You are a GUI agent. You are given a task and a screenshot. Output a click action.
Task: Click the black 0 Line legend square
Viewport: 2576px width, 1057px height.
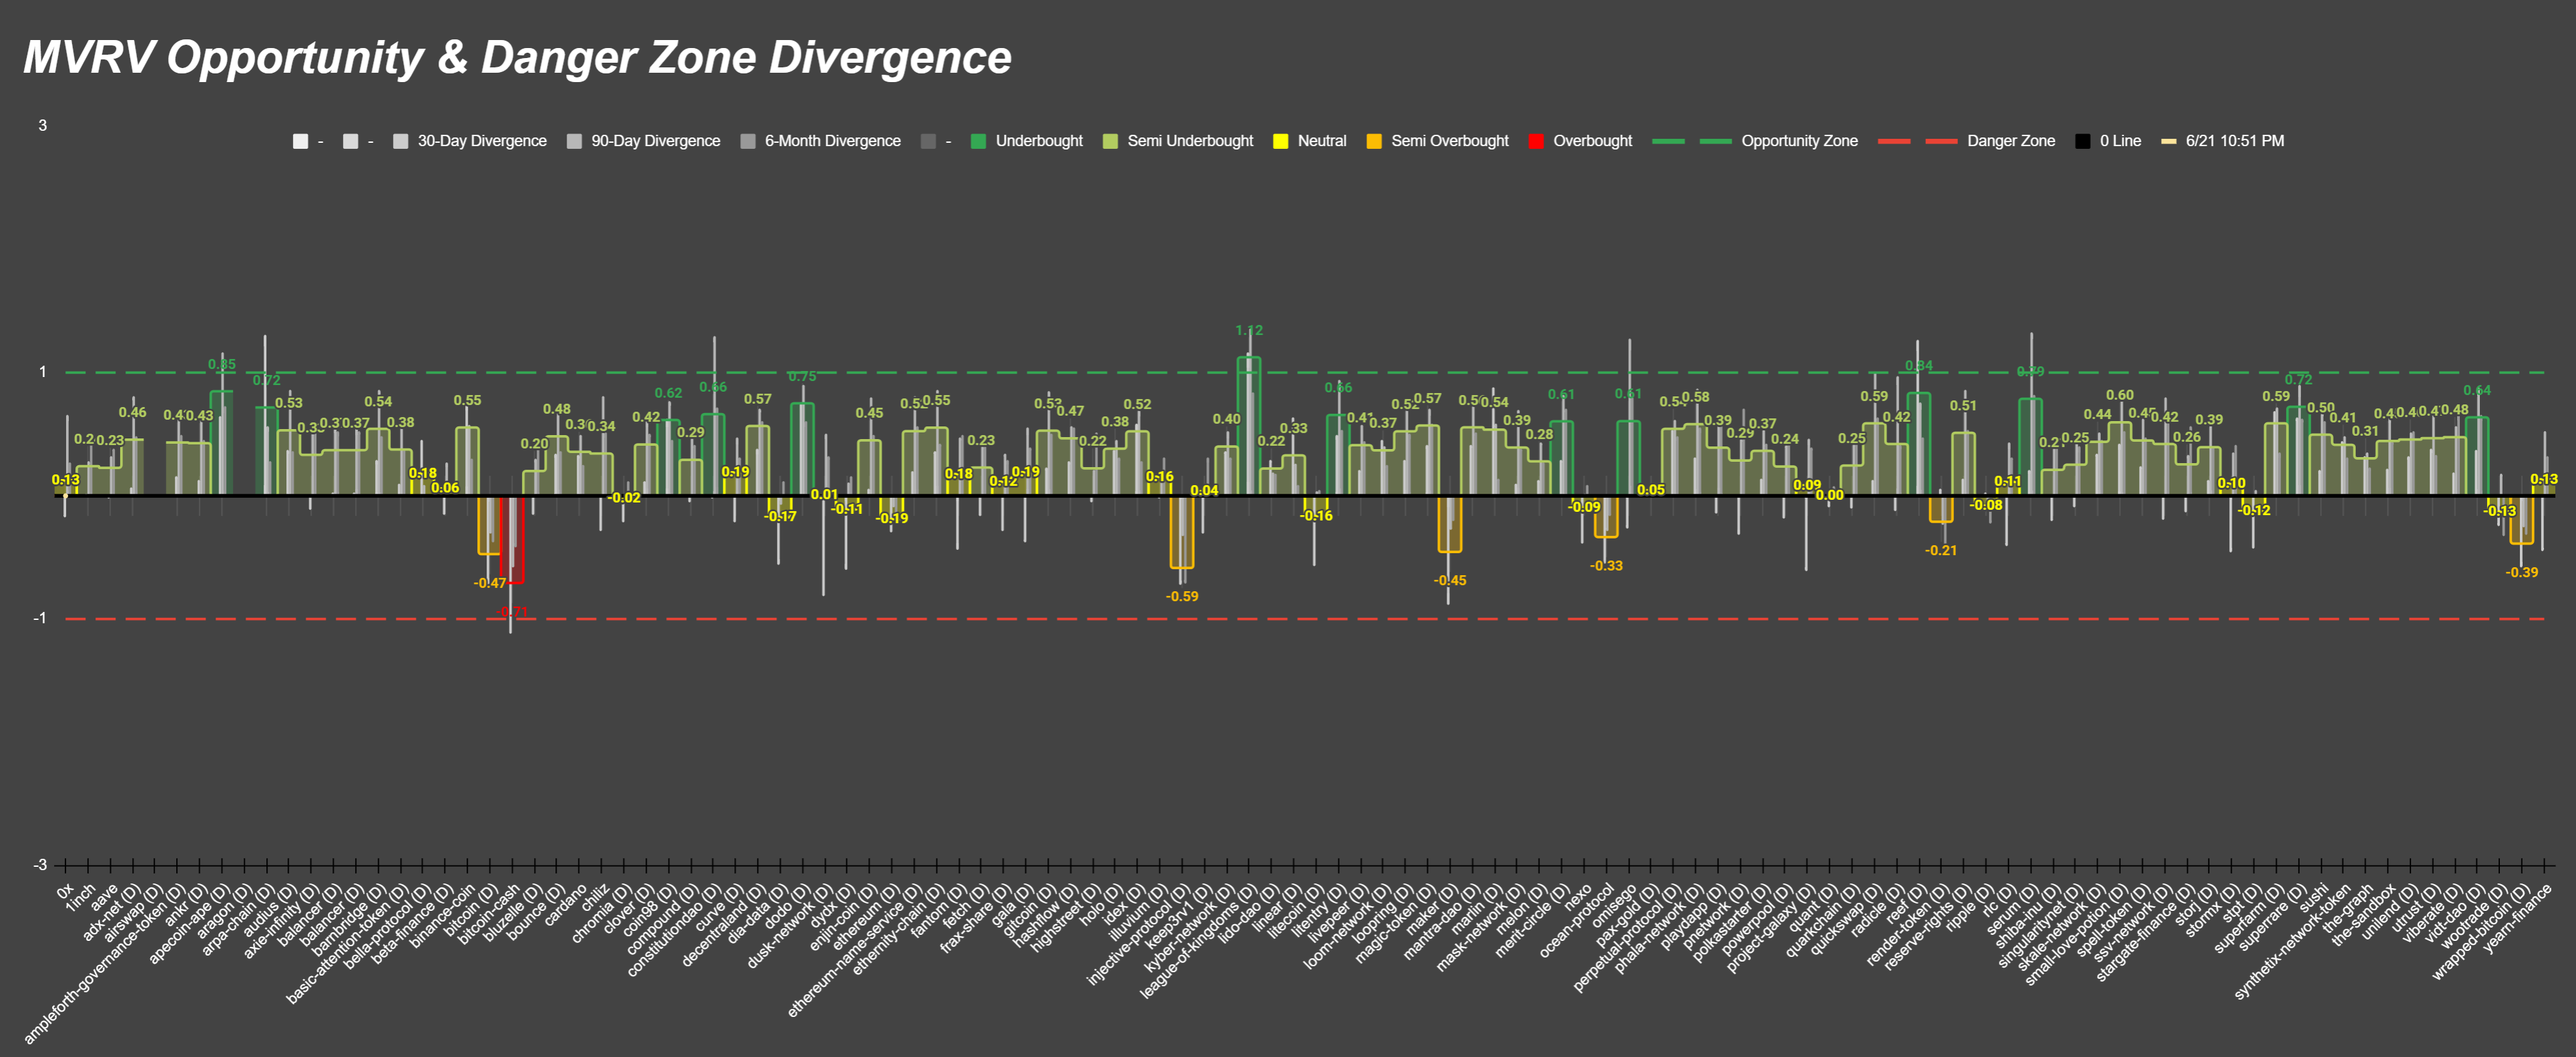(2082, 141)
